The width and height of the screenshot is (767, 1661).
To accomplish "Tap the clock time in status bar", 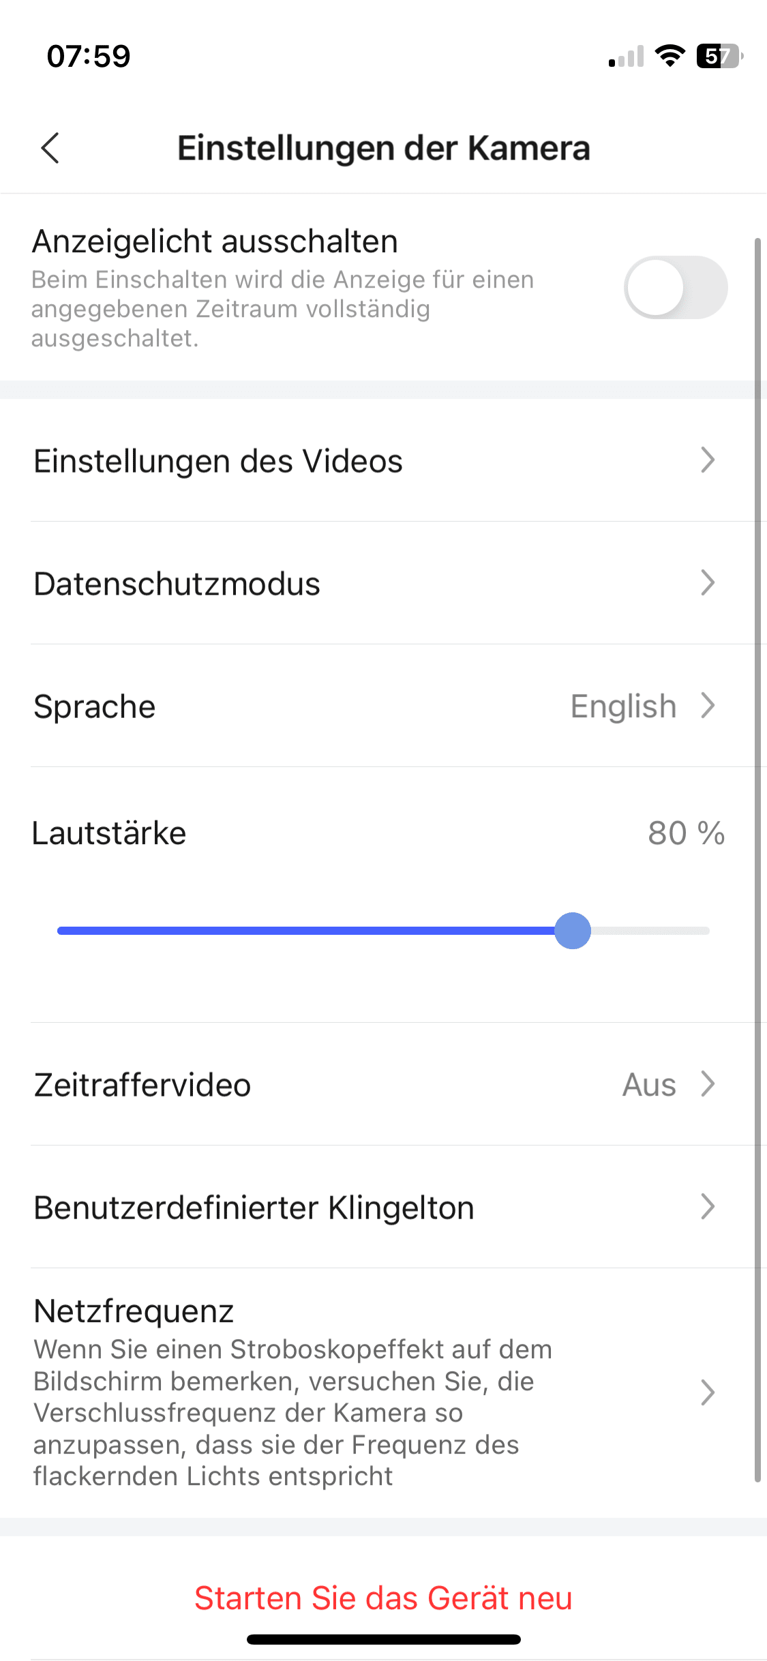I will pyautogui.click(x=89, y=56).
